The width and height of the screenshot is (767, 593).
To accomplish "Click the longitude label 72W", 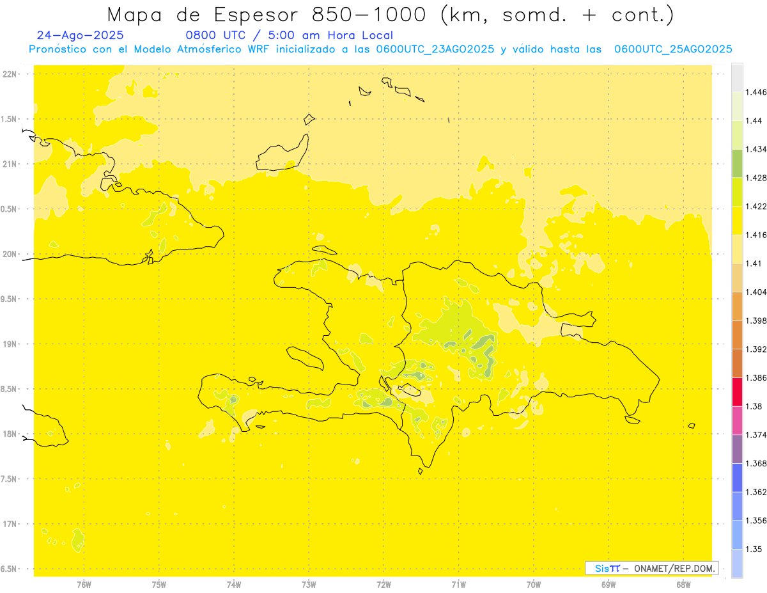I will 383,585.
